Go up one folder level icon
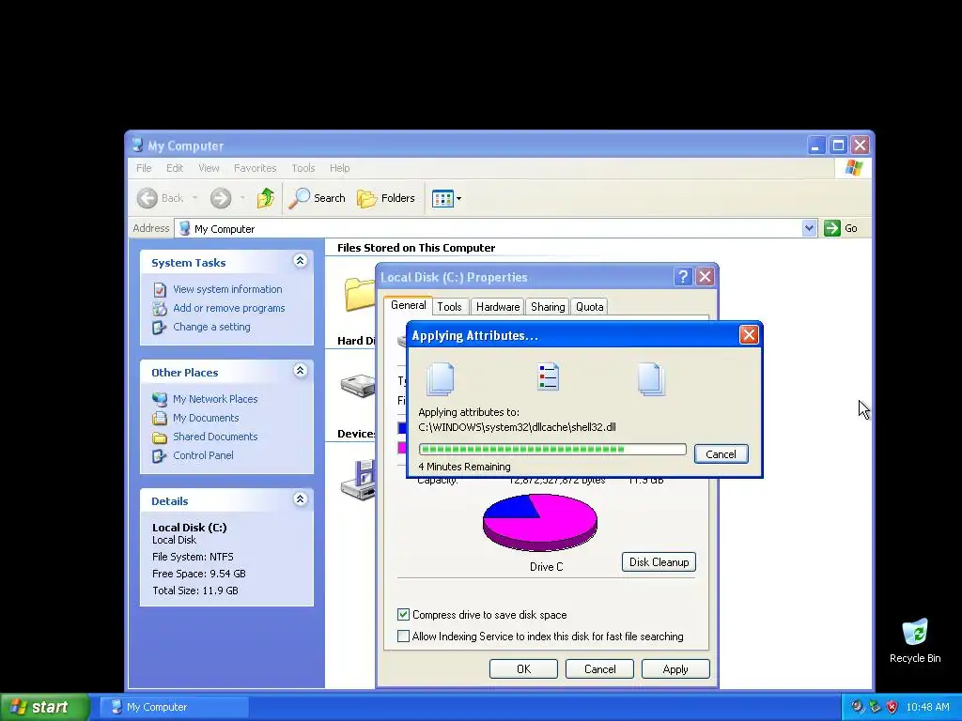 [x=266, y=198]
